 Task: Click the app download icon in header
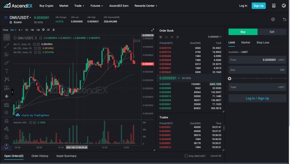[x=274, y=6]
